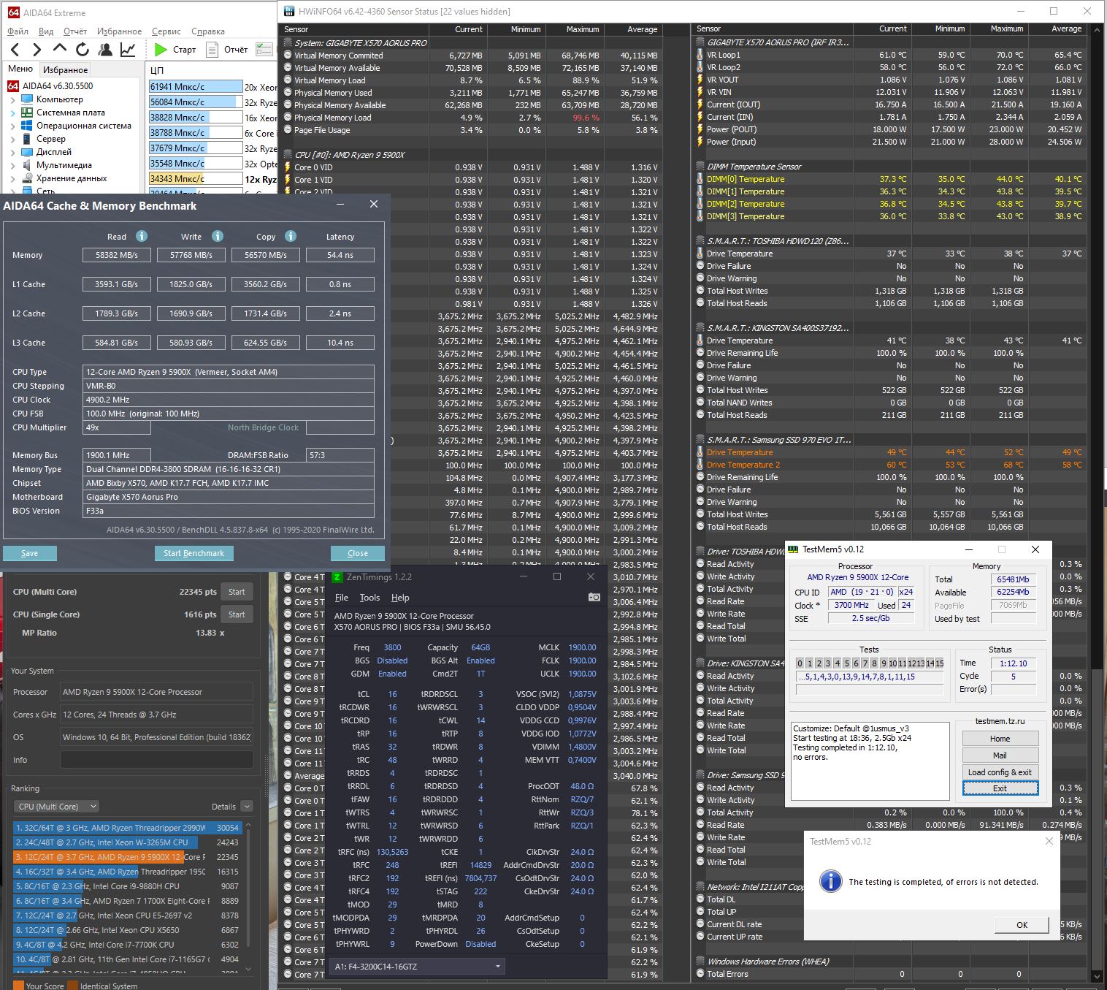Toggle TestMem5 test number 3 box

point(828,663)
